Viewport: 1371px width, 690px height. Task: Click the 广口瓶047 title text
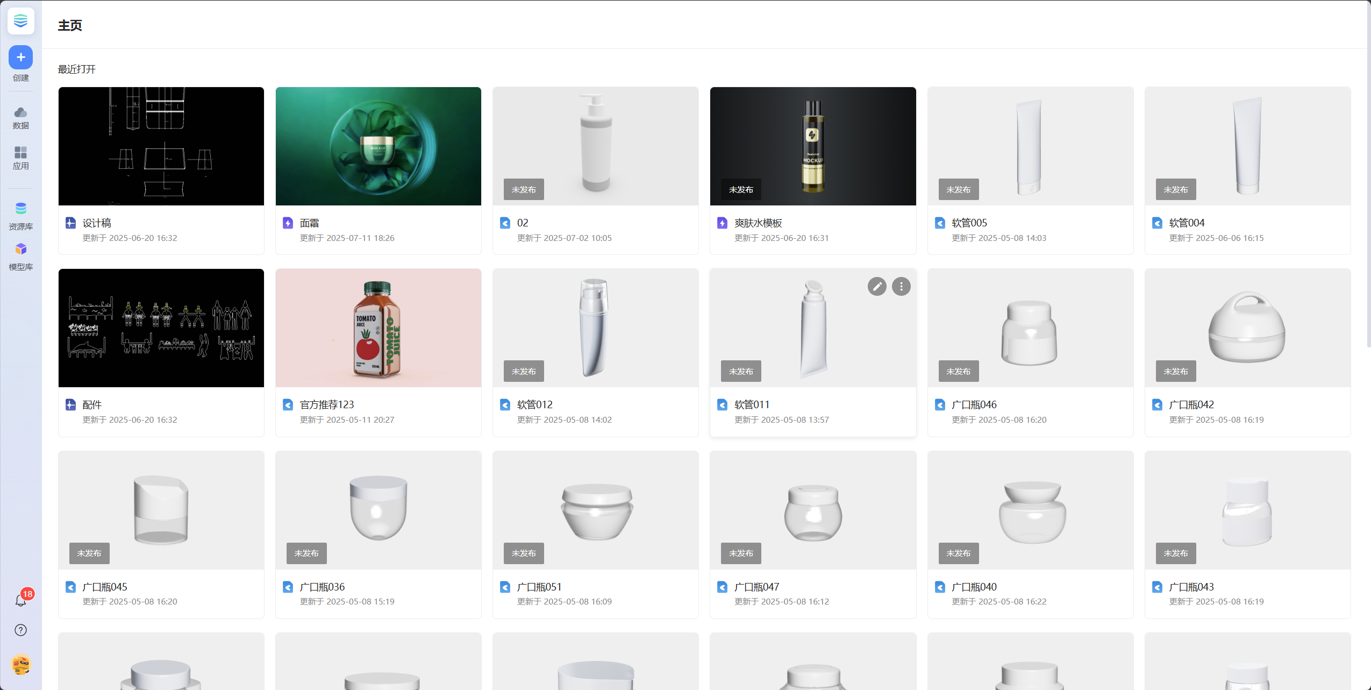click(757, 587)
